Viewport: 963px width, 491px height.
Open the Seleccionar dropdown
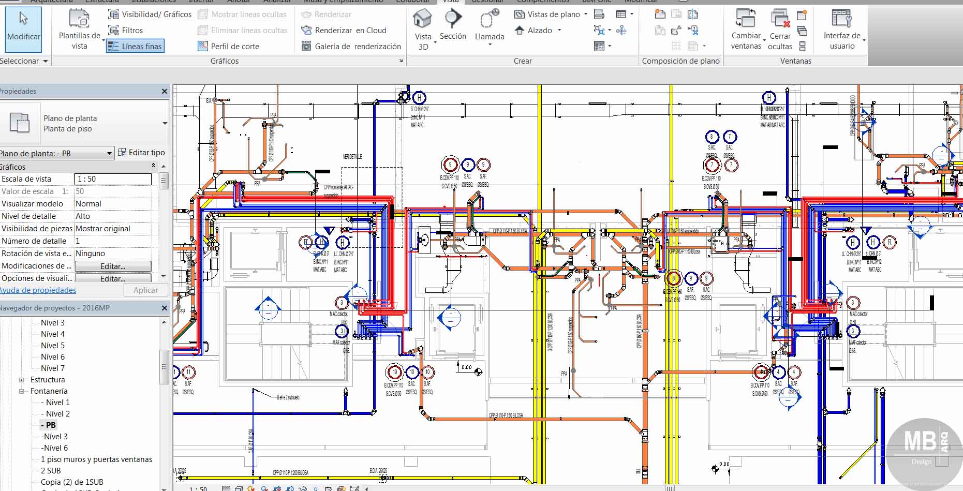(x=24, y=61)
